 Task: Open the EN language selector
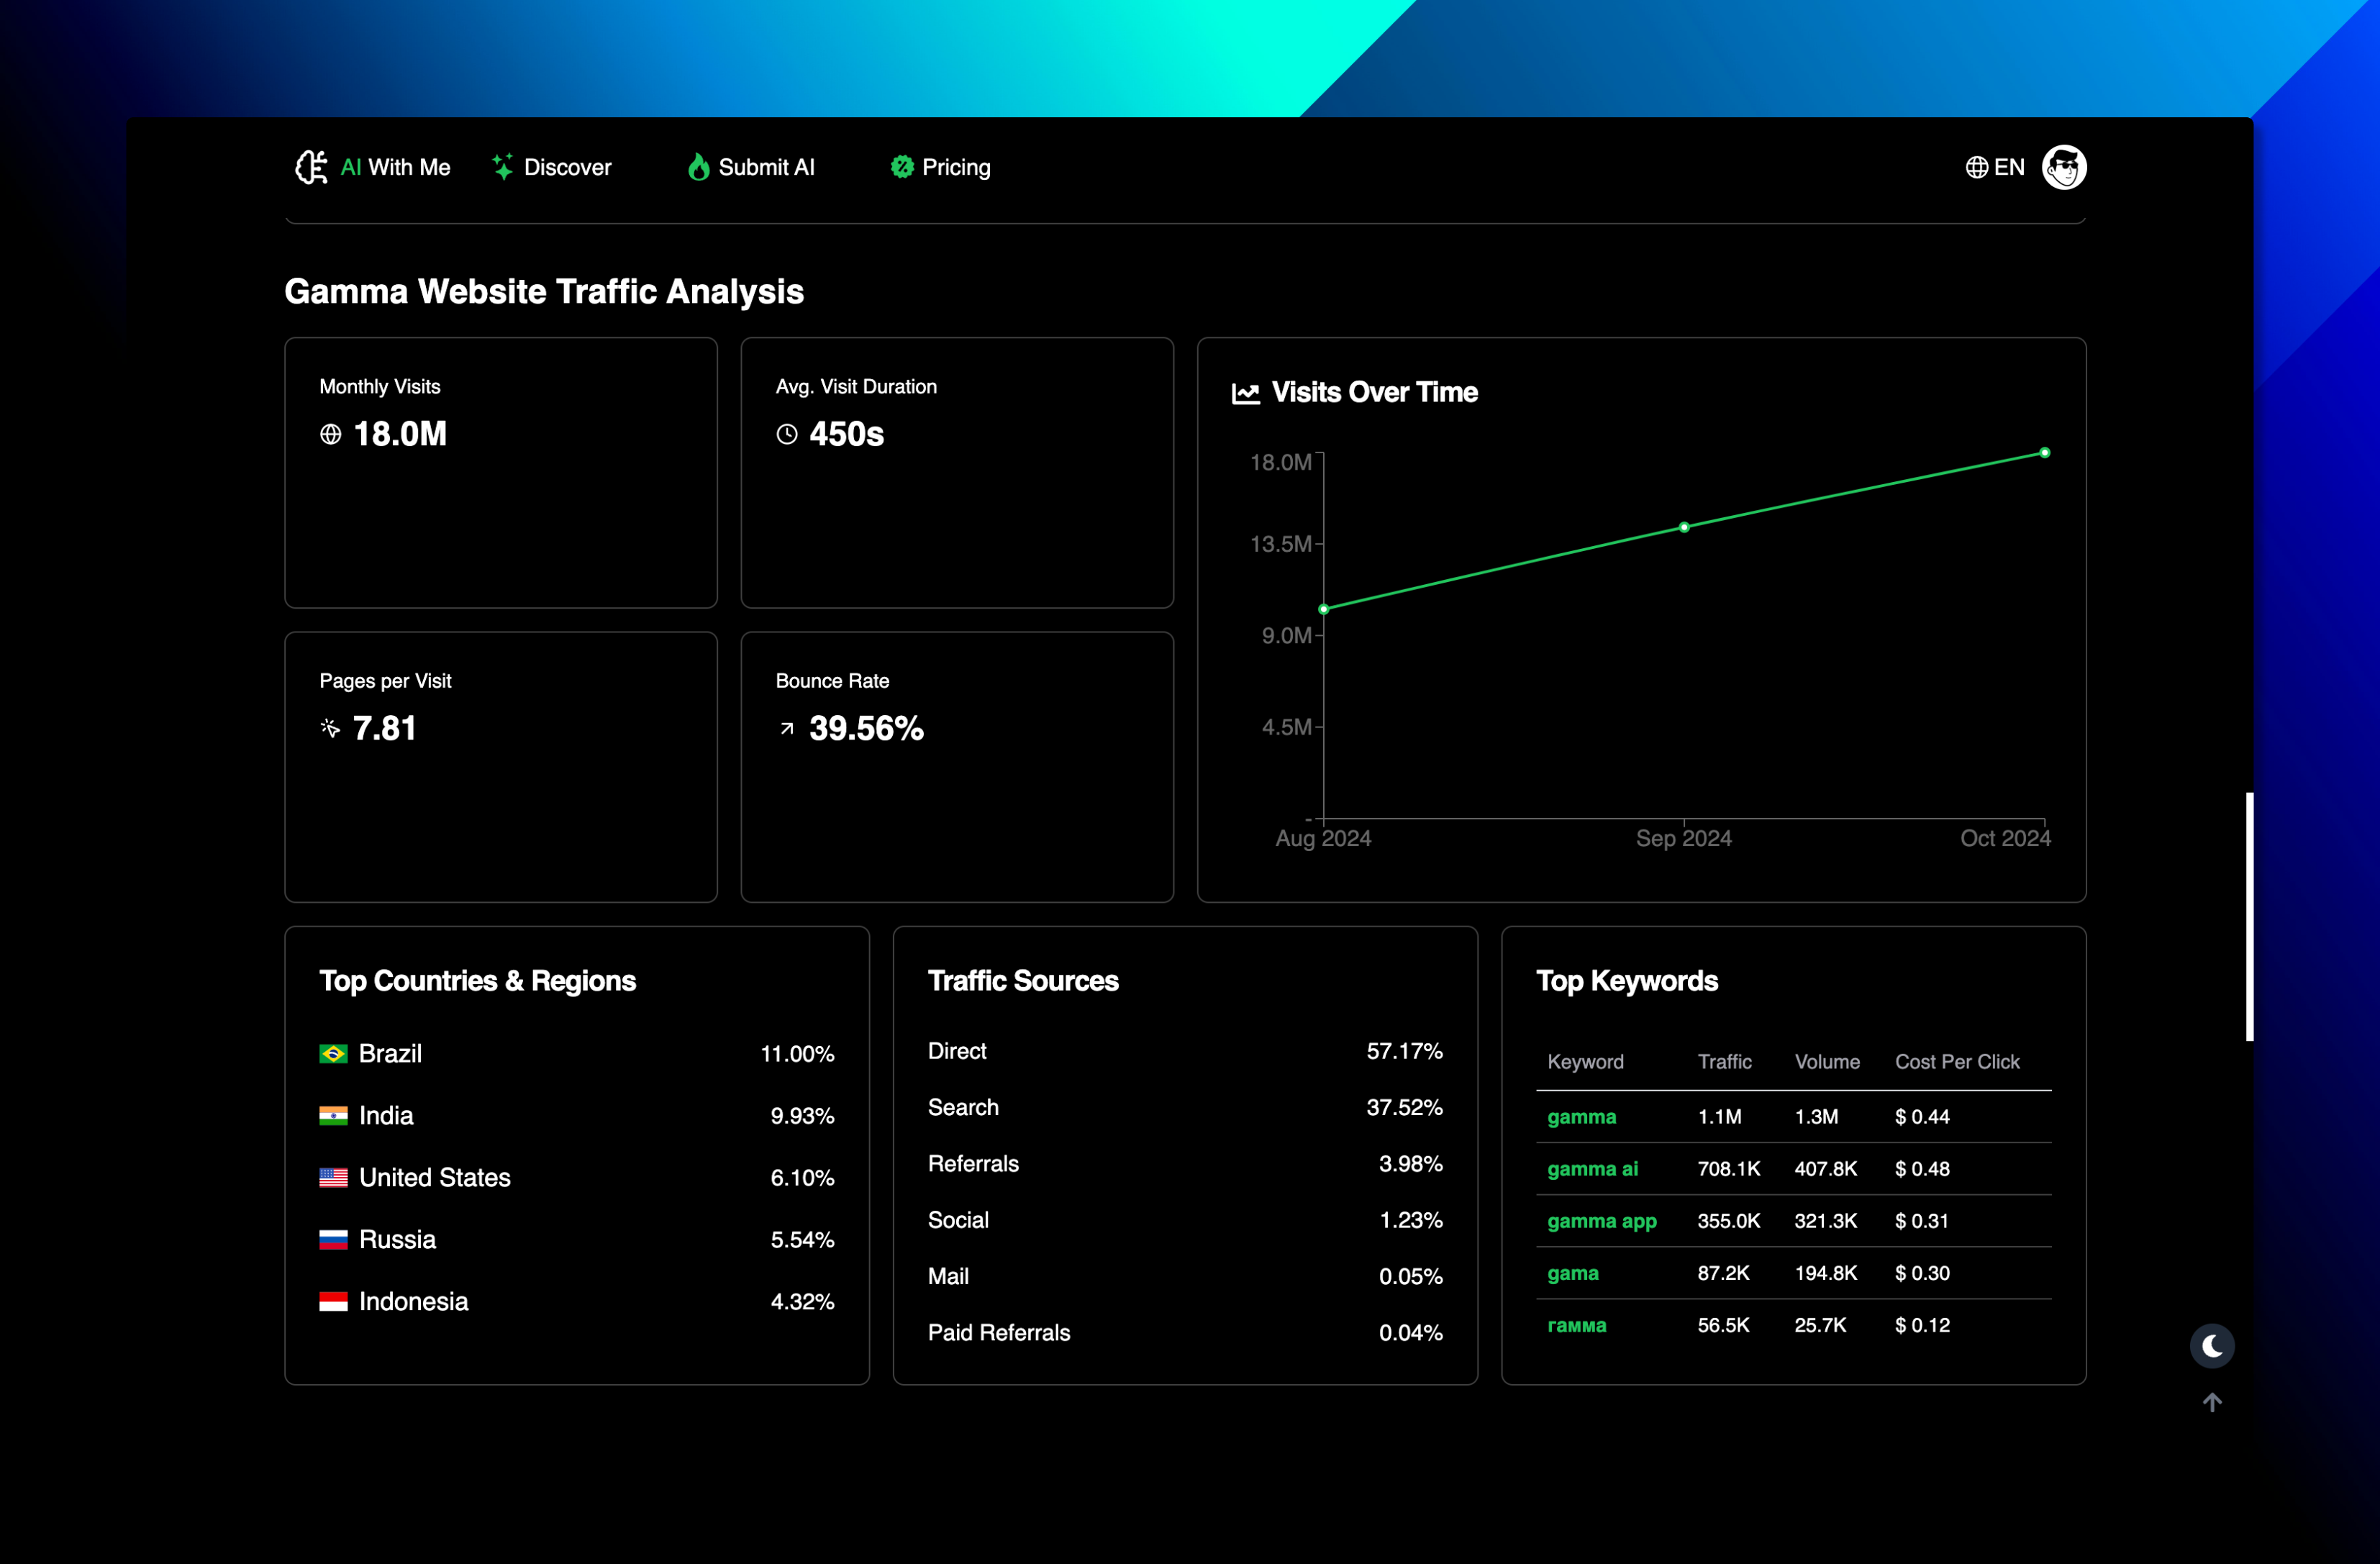1995,167
